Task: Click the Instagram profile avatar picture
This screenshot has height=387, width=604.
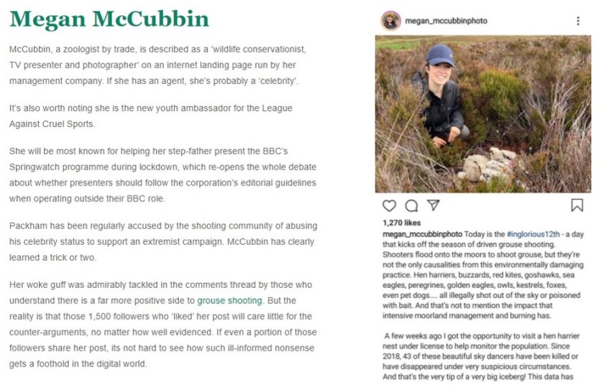Action: tap(391, 21)
